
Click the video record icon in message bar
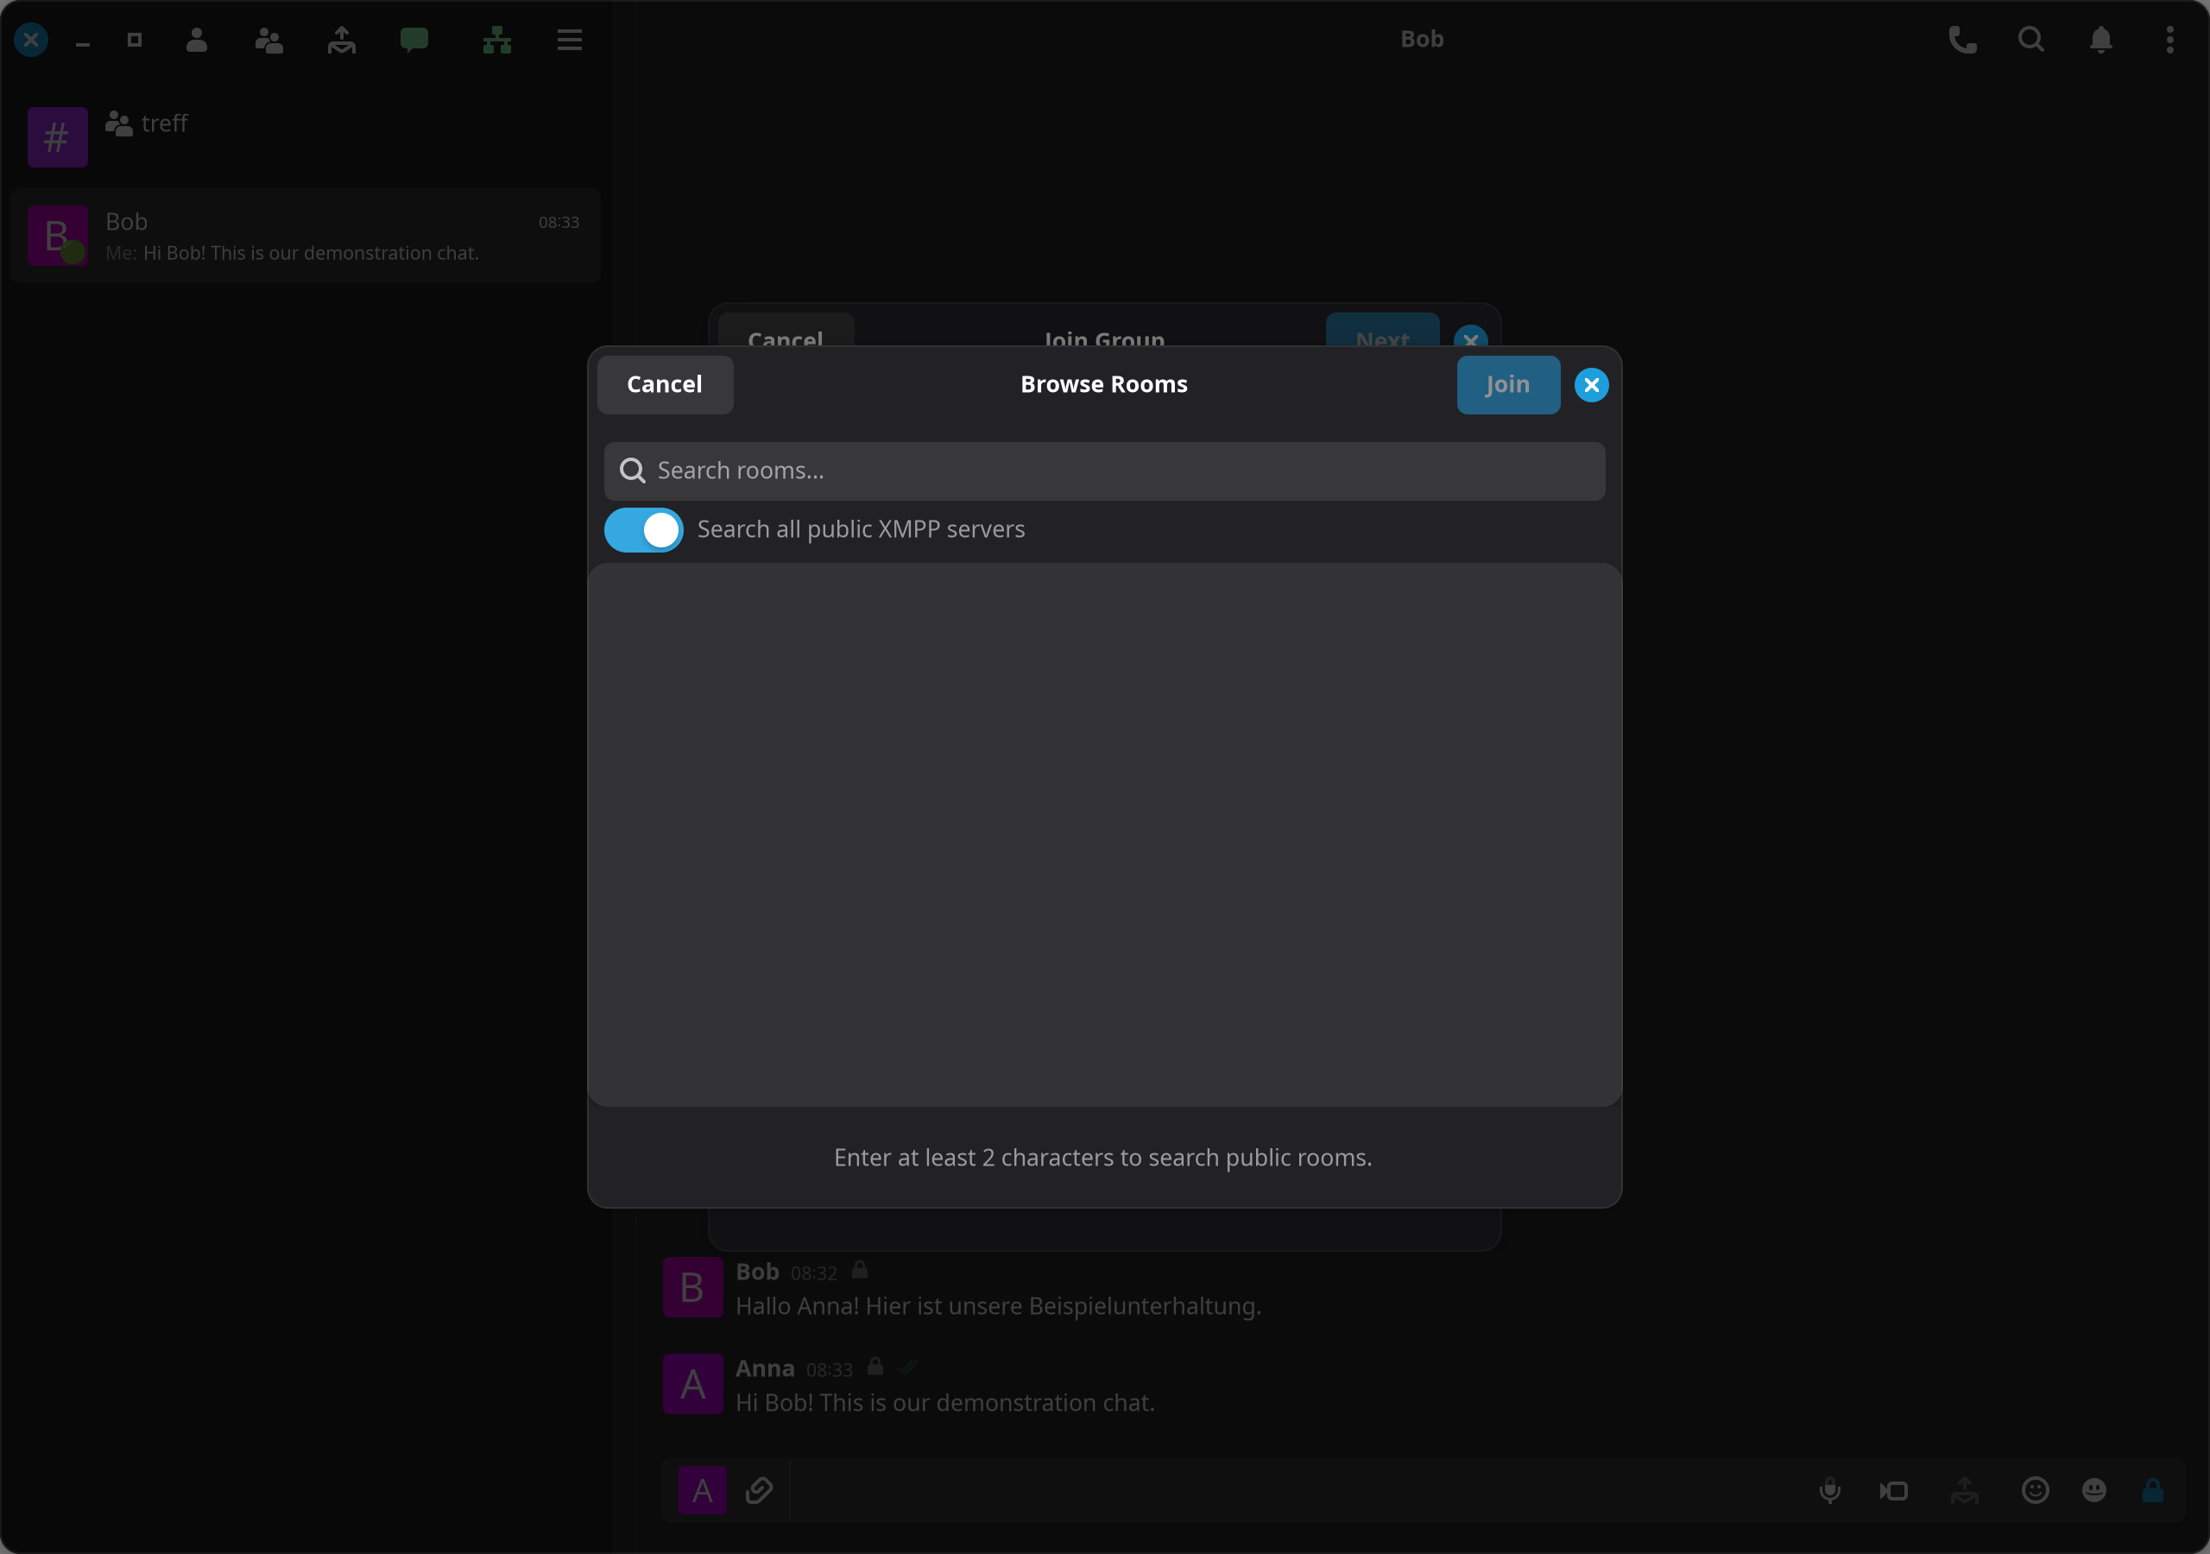[x=1893, y=1490]
